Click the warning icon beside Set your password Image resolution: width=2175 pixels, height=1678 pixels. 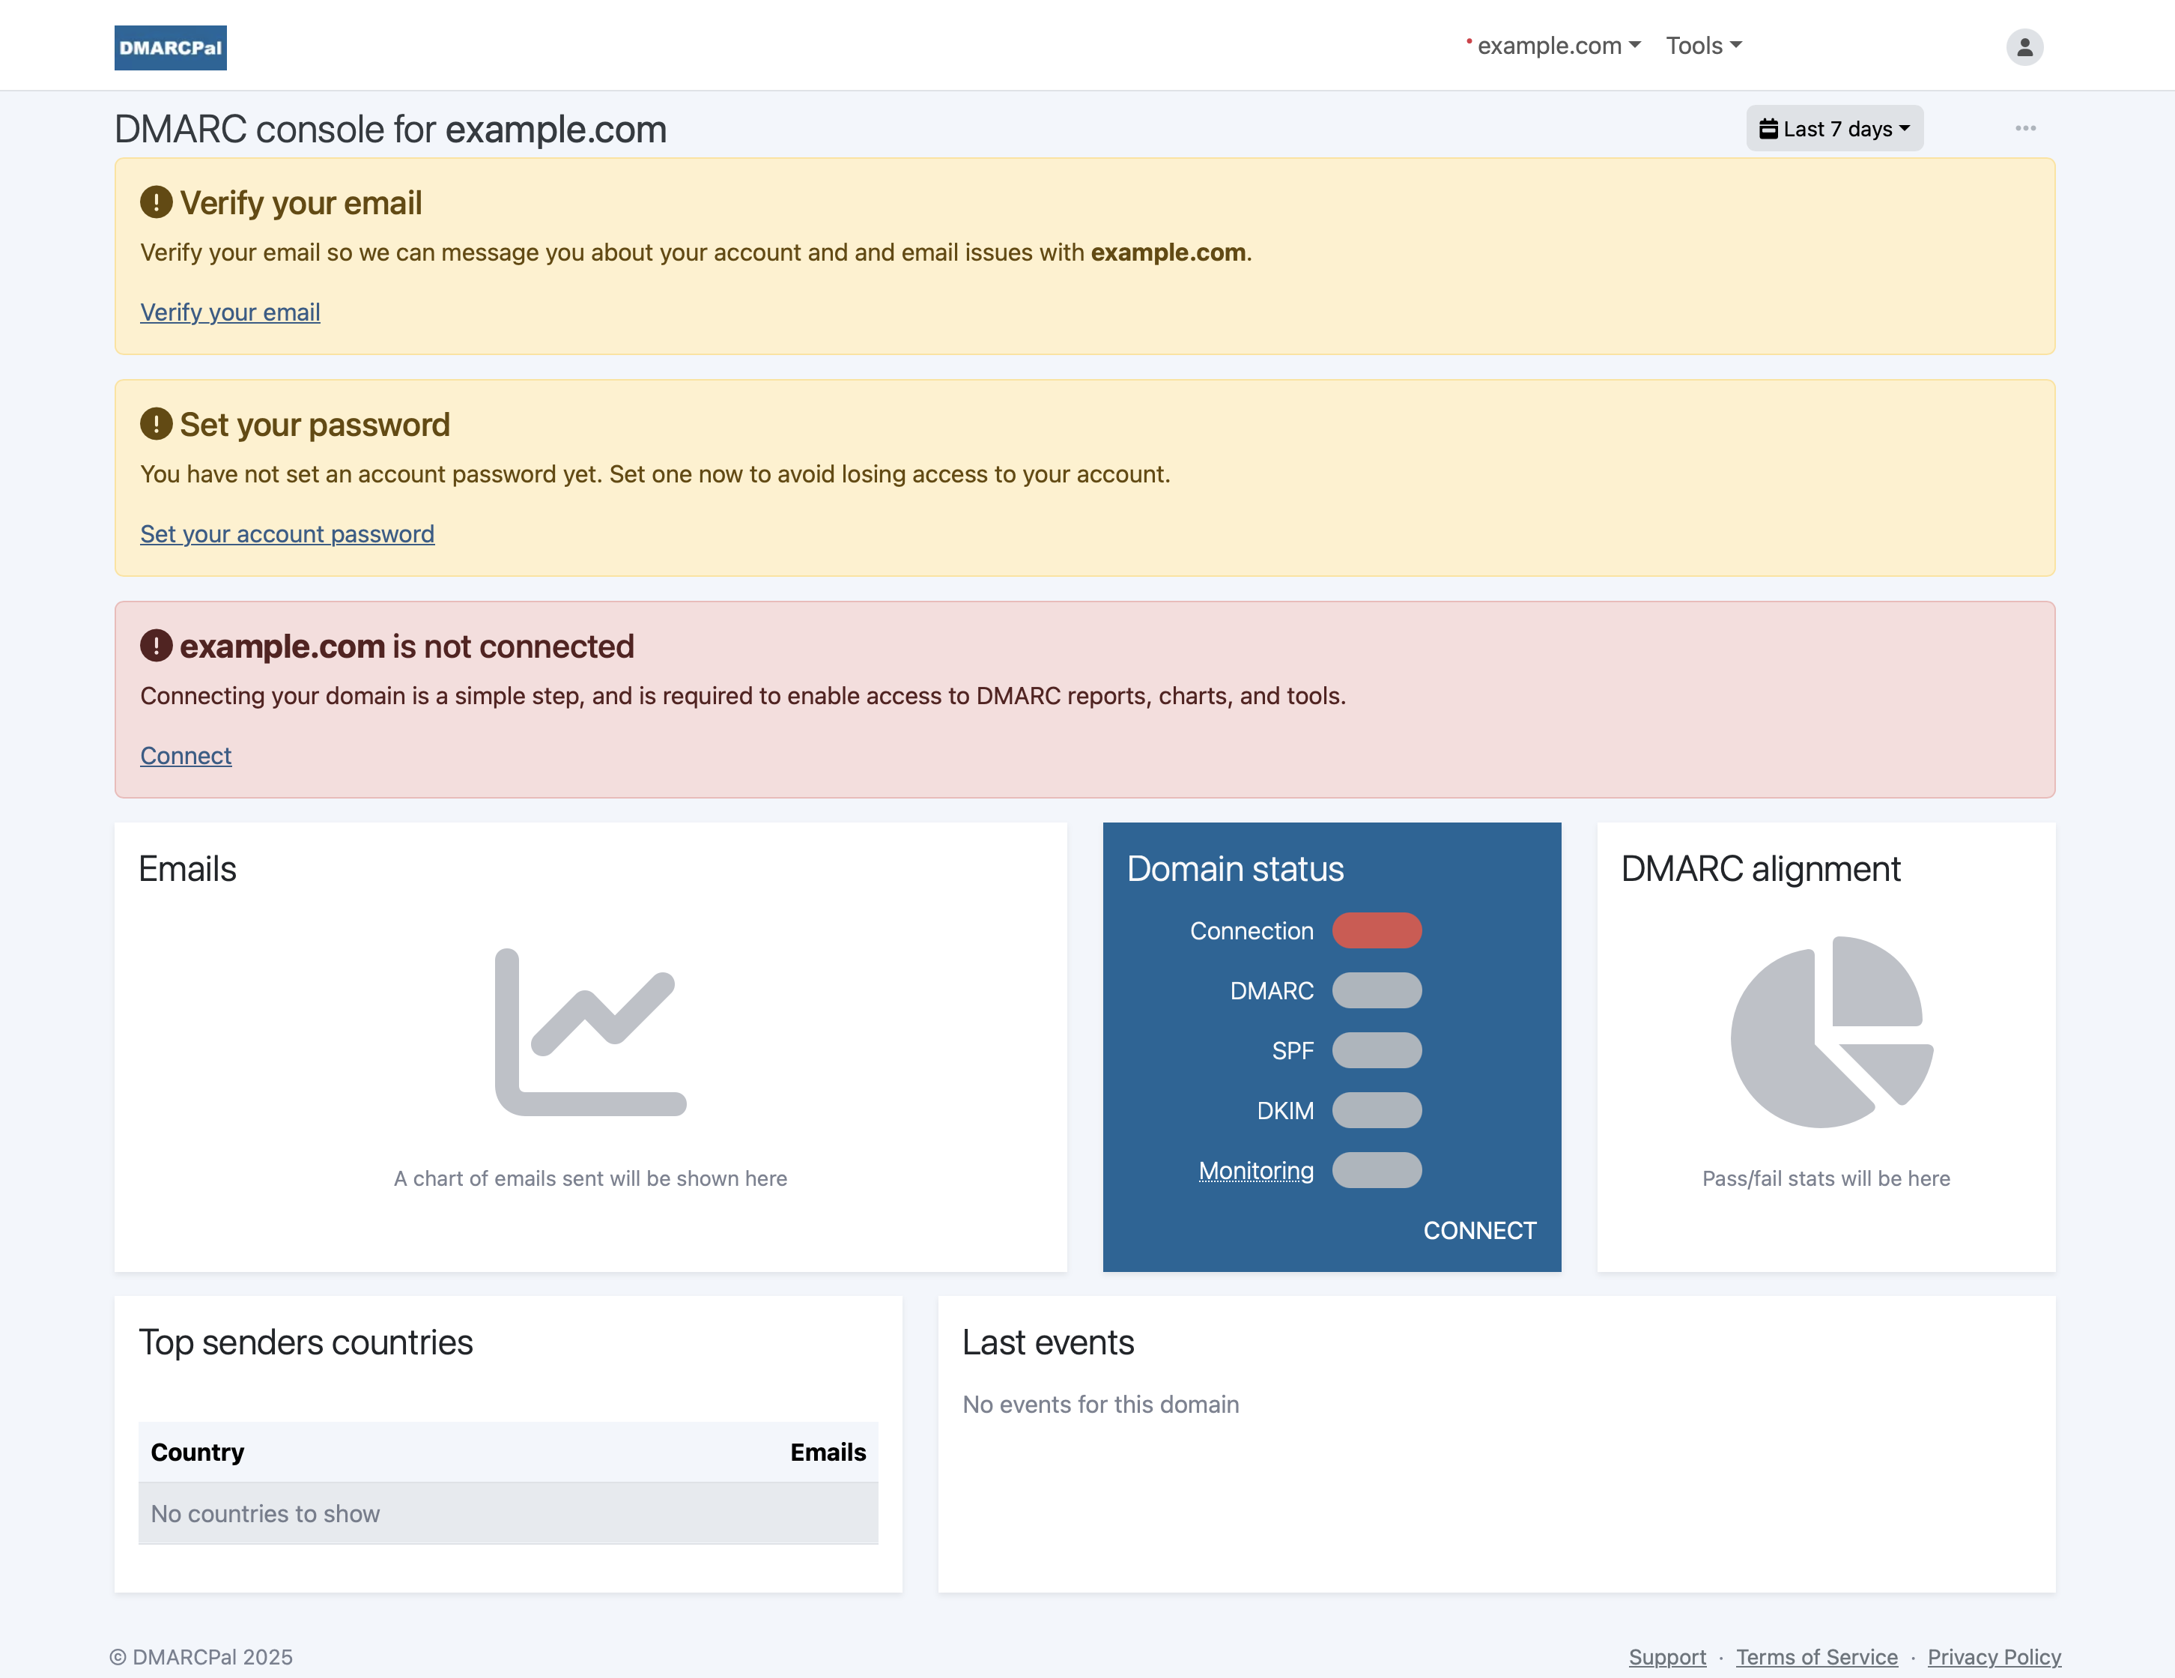coord(157,424)
